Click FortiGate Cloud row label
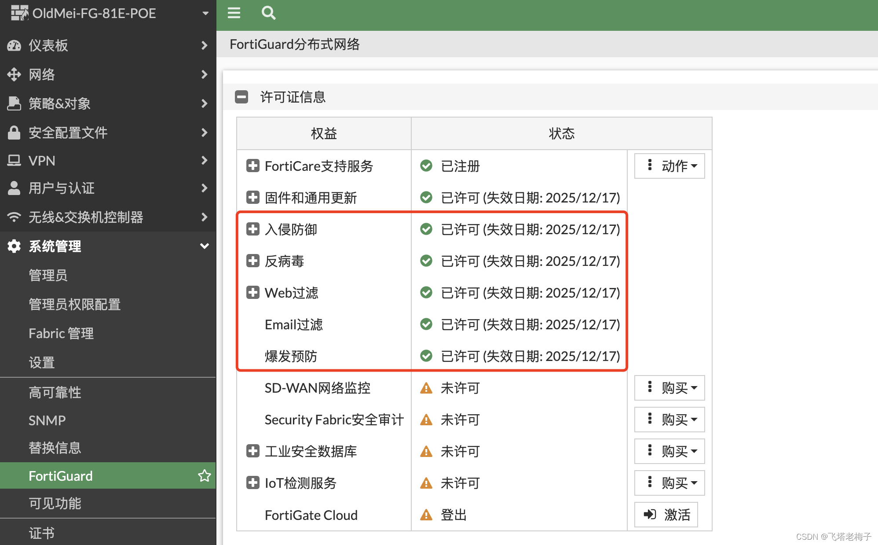 click(311, 515)
